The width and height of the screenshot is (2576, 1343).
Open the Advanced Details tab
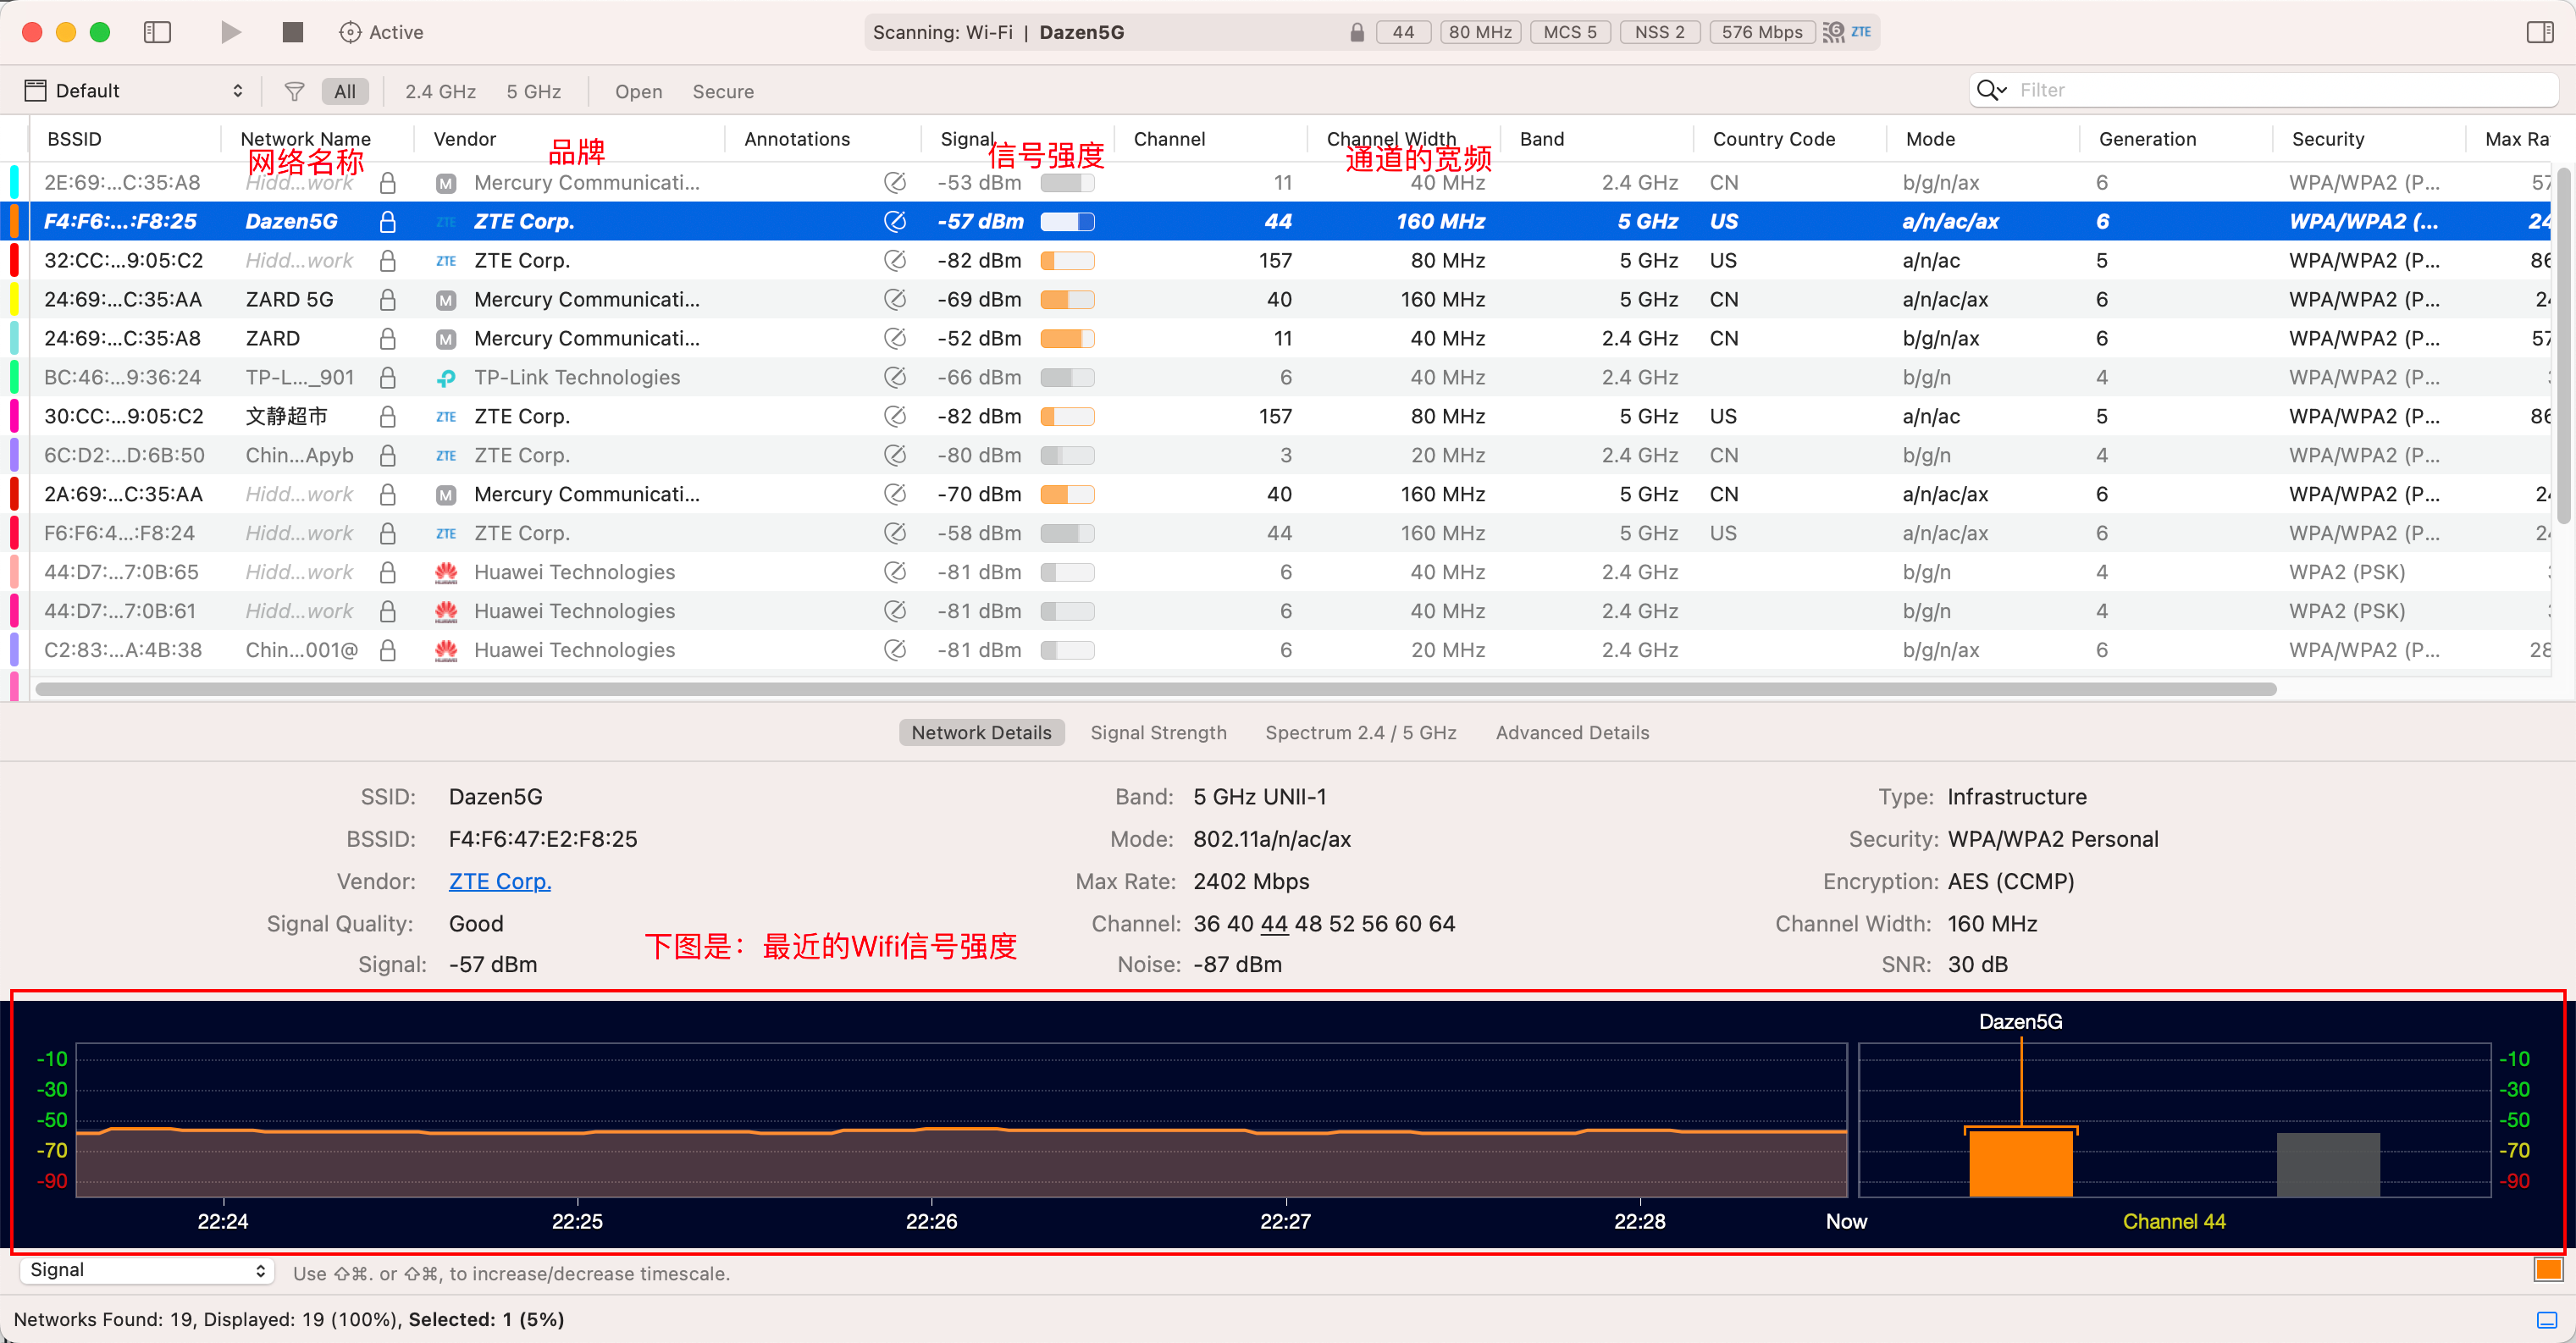1572,732
